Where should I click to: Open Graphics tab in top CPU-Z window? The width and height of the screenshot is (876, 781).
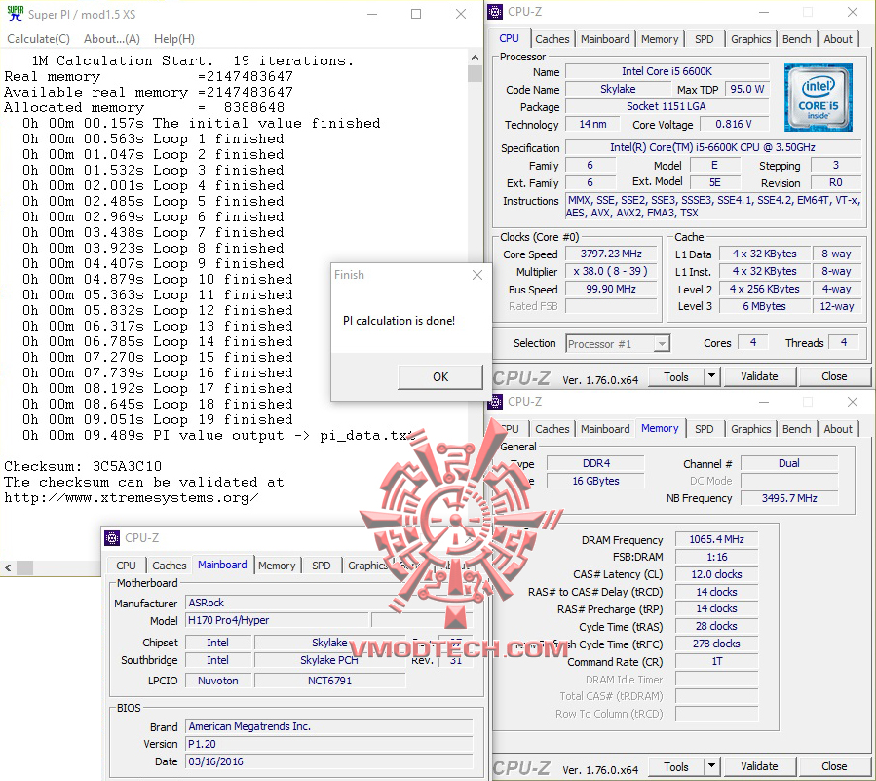coord(750,39)
